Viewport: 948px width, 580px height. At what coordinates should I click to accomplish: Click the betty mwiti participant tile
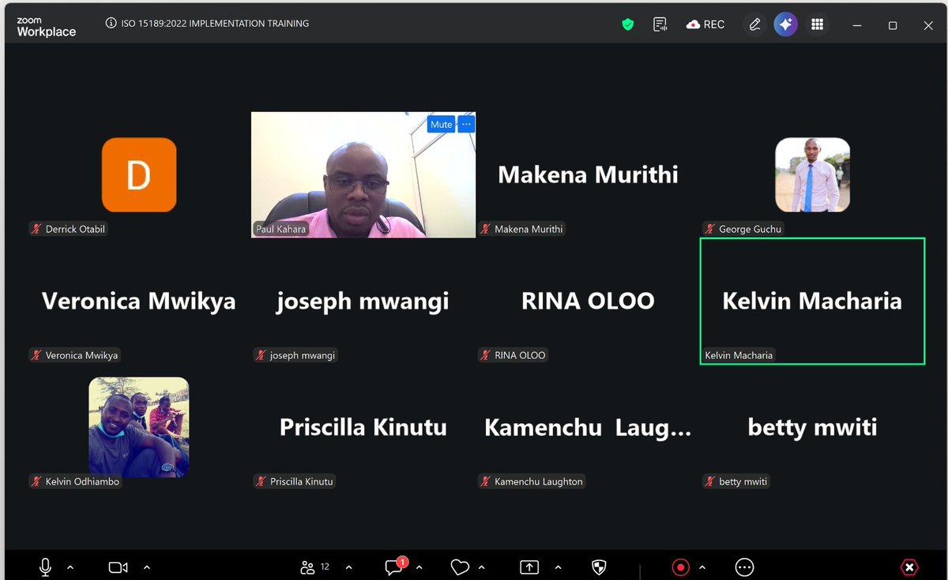[812, 427]
